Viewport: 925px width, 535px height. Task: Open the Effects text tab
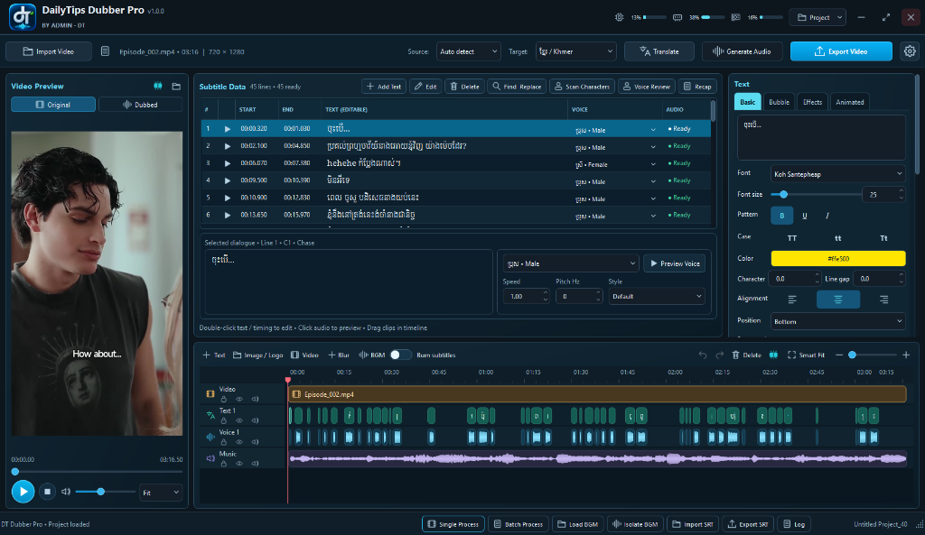[812, 102]
